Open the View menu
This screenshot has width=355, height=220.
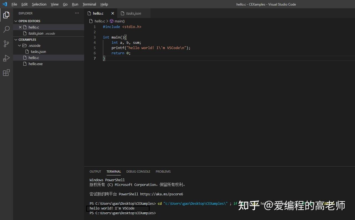[55, 4]
